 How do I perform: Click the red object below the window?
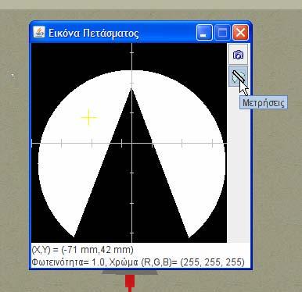pos(130,283)
